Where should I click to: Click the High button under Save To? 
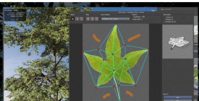[178, 98]
